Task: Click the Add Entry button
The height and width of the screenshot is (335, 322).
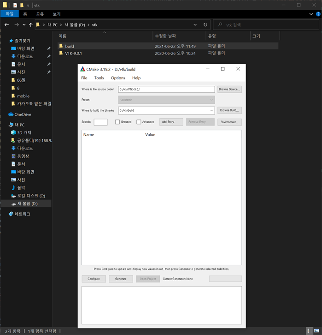Action: (171, 122)
